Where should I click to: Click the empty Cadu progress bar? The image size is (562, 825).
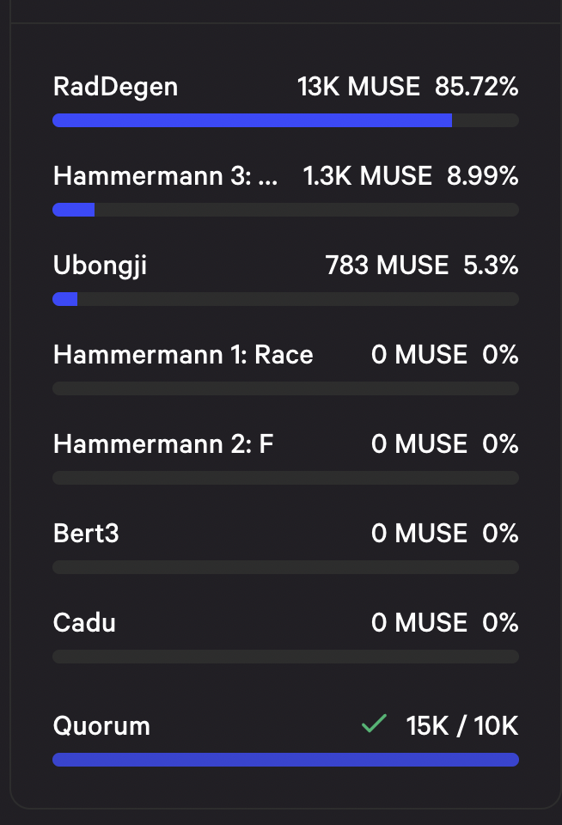[285, 657]
